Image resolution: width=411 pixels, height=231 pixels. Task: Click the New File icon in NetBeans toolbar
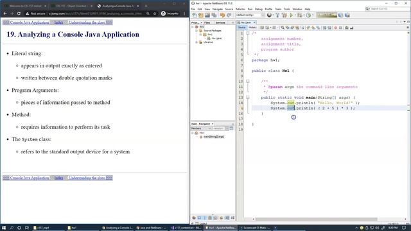tap(195, 15)
